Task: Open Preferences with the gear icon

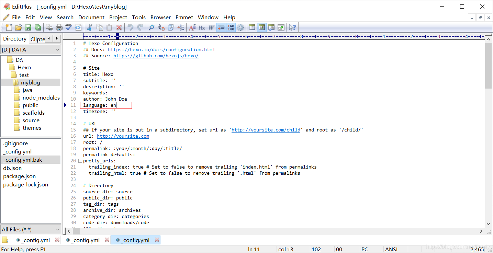Action: coord(240,27)
